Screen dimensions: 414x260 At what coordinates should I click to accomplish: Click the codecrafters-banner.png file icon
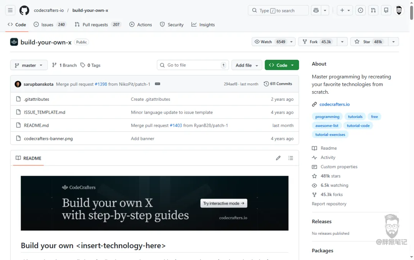(x=18, y=138)
